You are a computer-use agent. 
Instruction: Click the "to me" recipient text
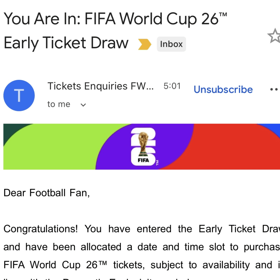point(59,104)
